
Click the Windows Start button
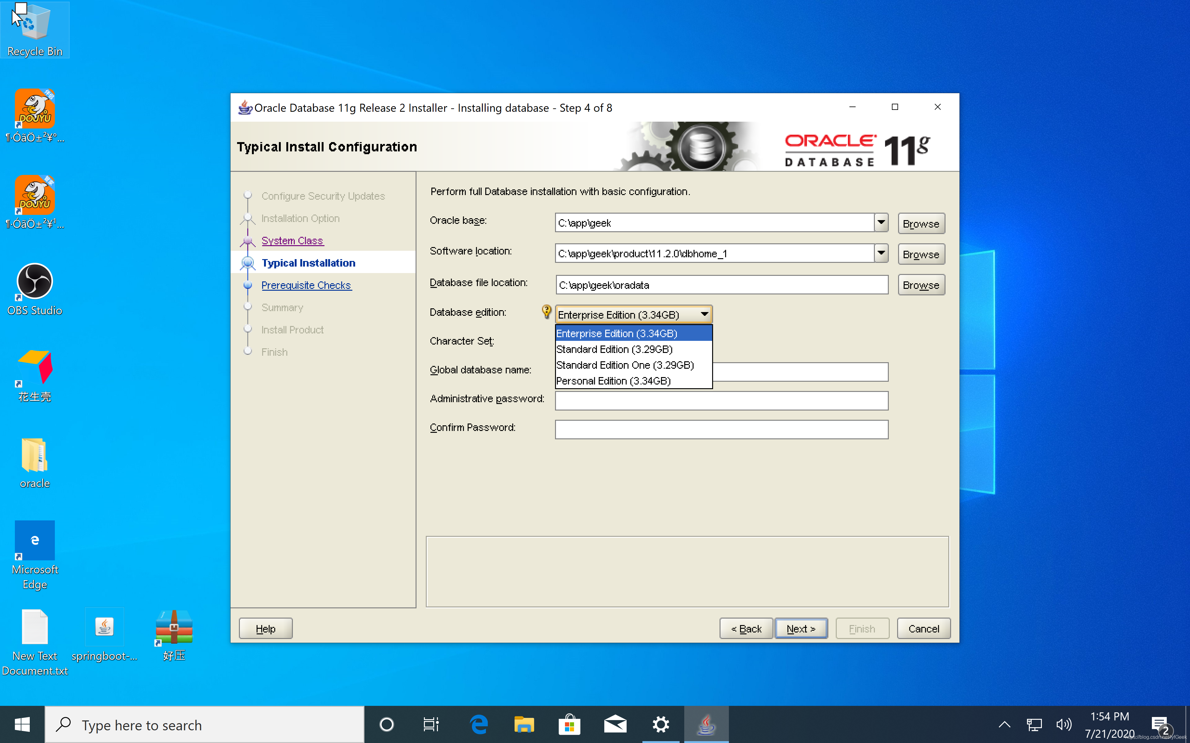coord(22,724)
